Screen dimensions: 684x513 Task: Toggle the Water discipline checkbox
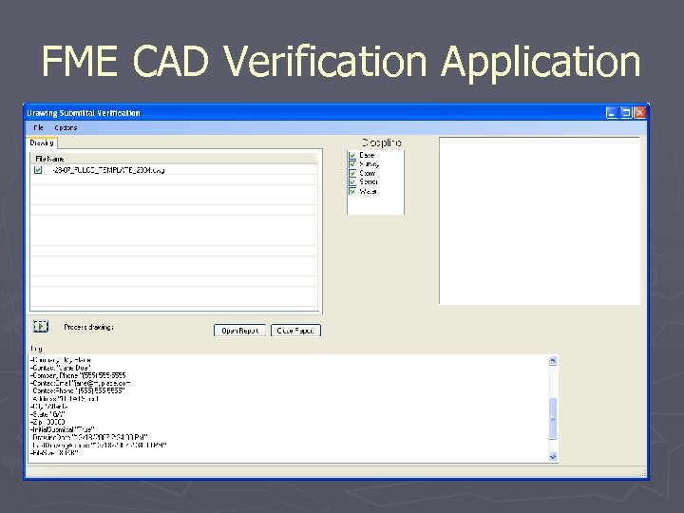pyautogui.click(x=352, y=191)
